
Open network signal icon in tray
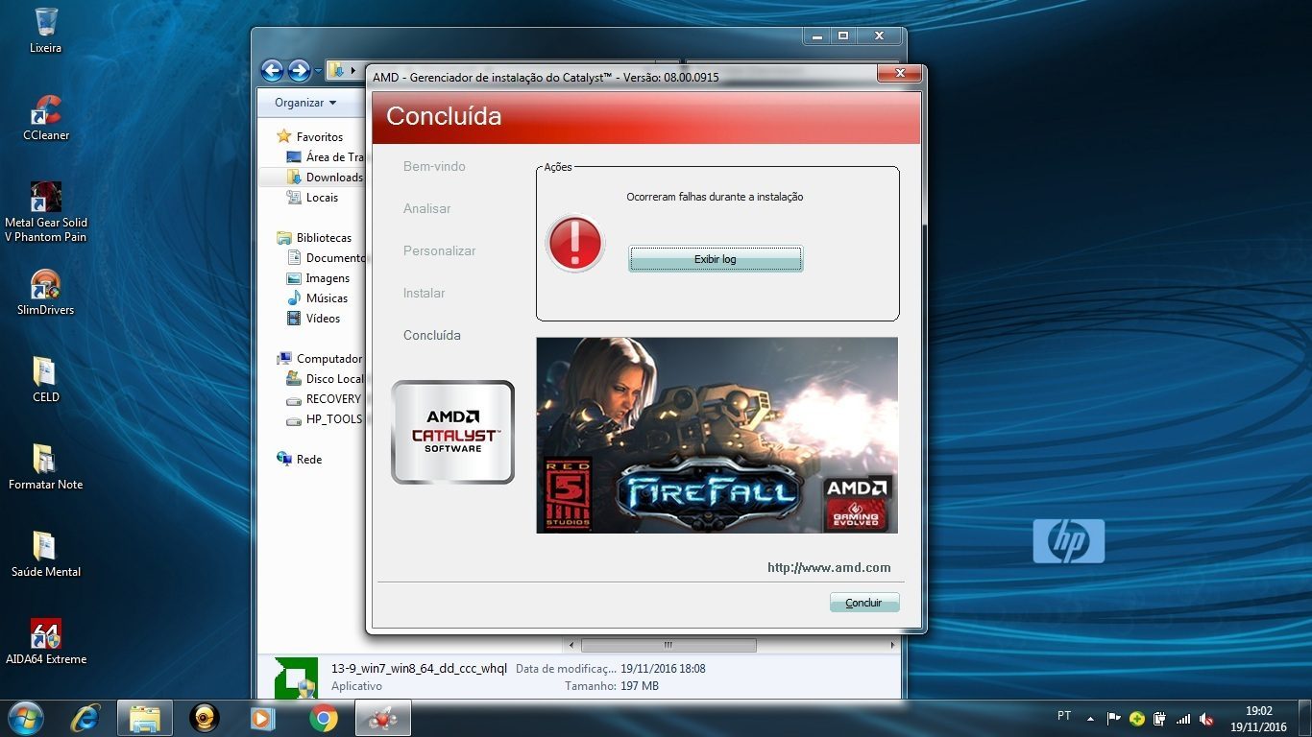pyautogui.click(x=1183, y=718)
